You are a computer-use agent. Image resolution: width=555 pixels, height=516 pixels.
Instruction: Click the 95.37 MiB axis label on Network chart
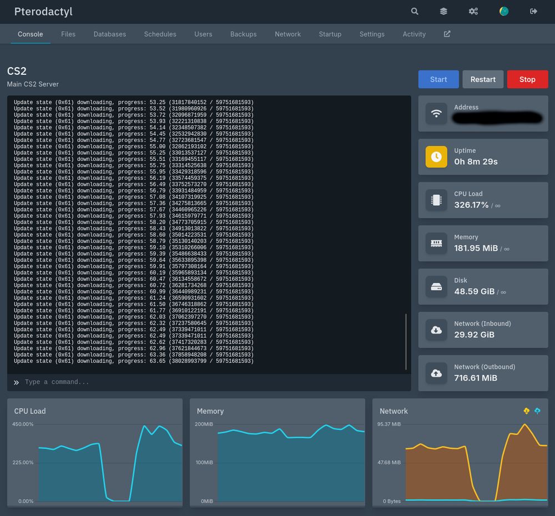point(389,424)
